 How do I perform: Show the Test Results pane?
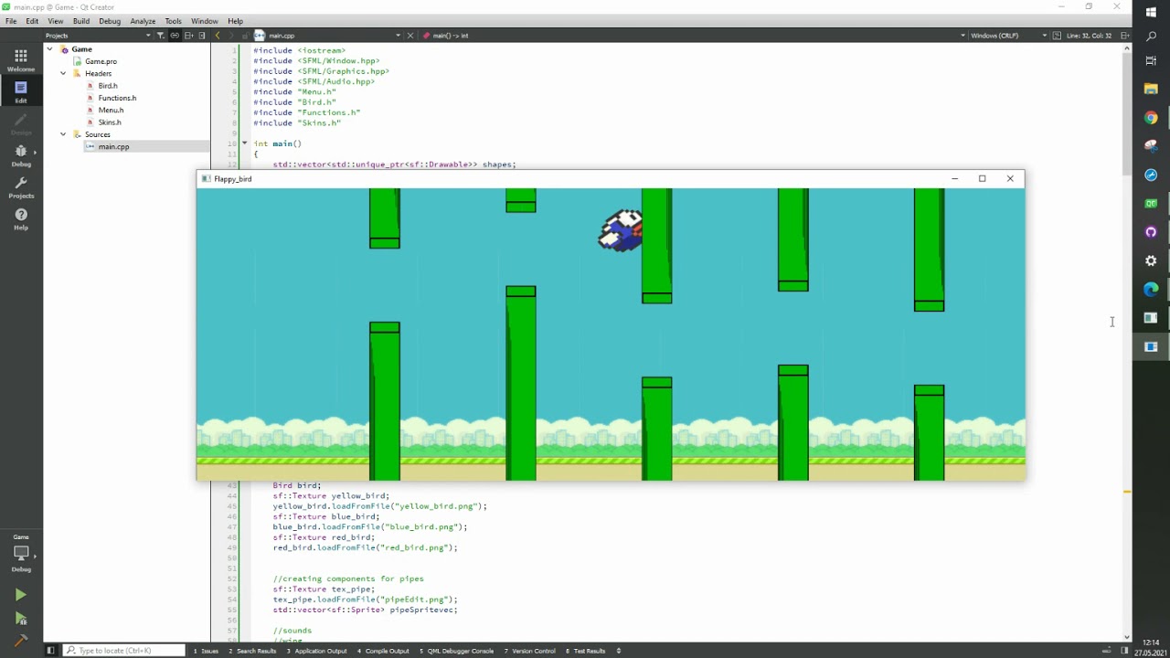pyautogui.click(x=585, y=651)
